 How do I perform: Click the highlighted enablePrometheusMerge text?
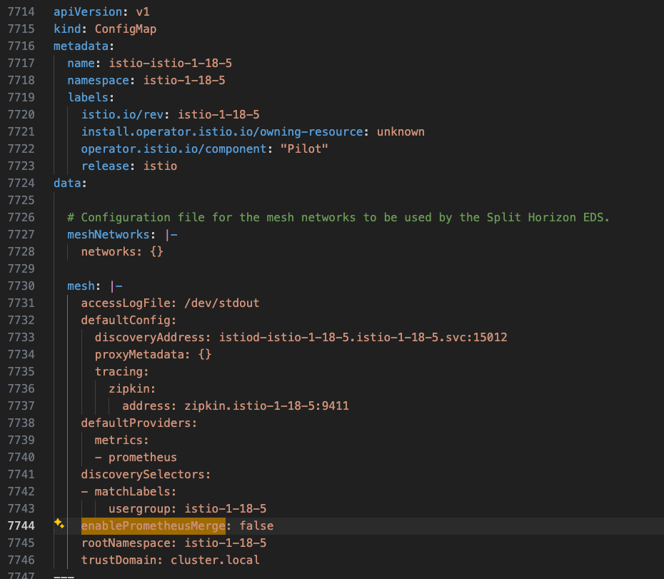point(153,525)
